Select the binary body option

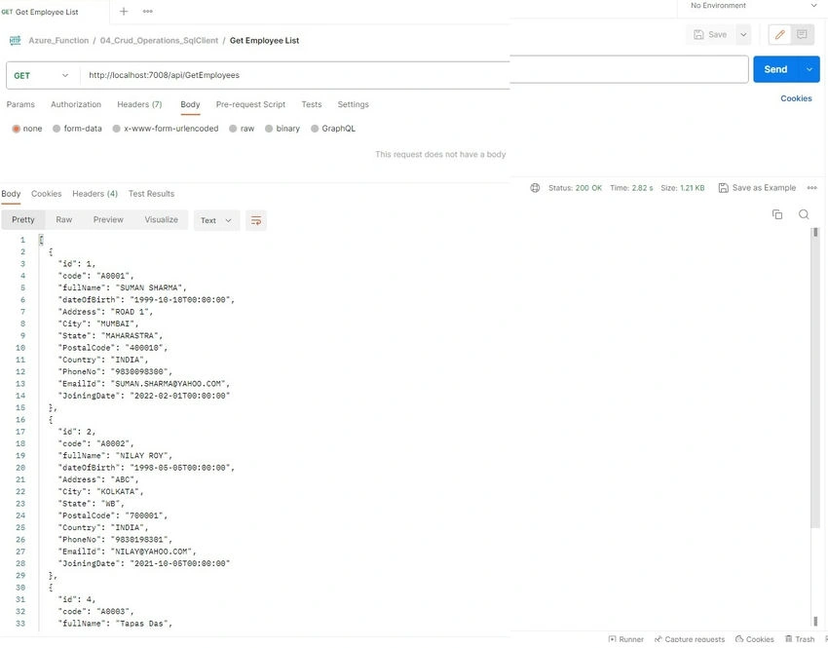(x=282, y=129)
